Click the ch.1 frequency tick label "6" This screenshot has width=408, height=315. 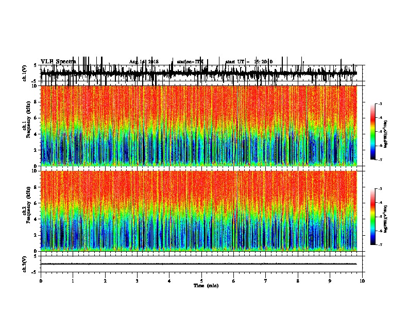(36, 118)
